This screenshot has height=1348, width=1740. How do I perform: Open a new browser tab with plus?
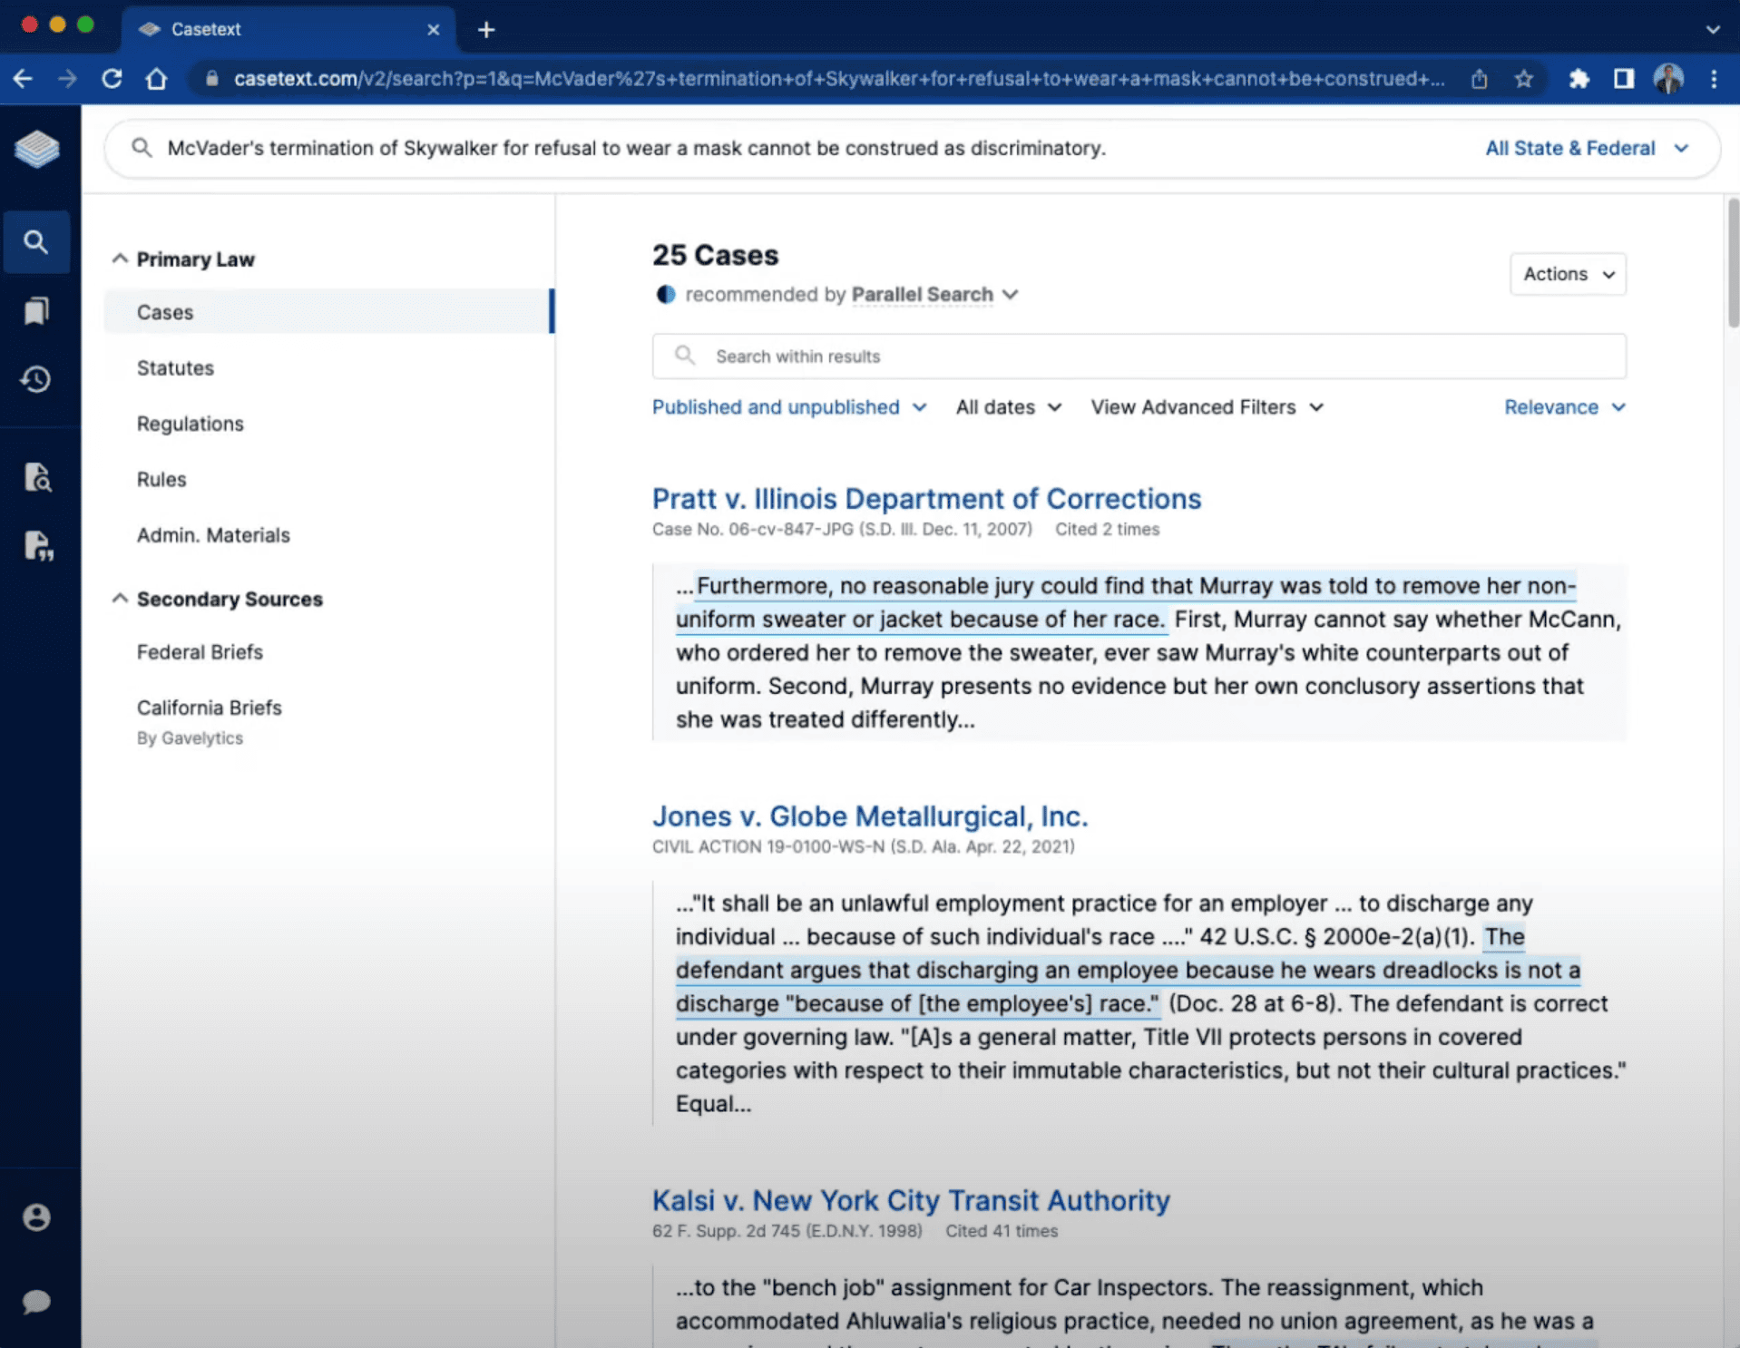pyautogui.click(x=486, y=30)
